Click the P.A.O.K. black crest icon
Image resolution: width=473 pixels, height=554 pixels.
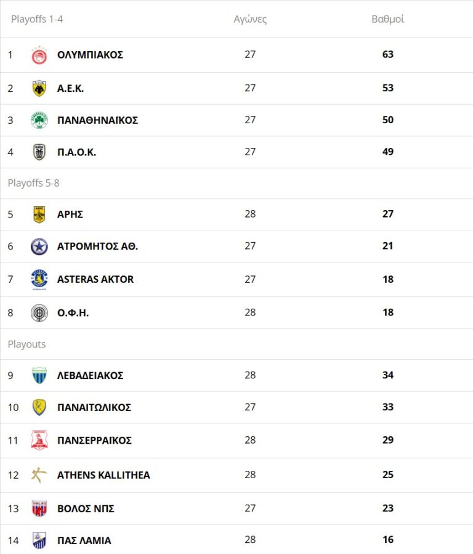39,152
